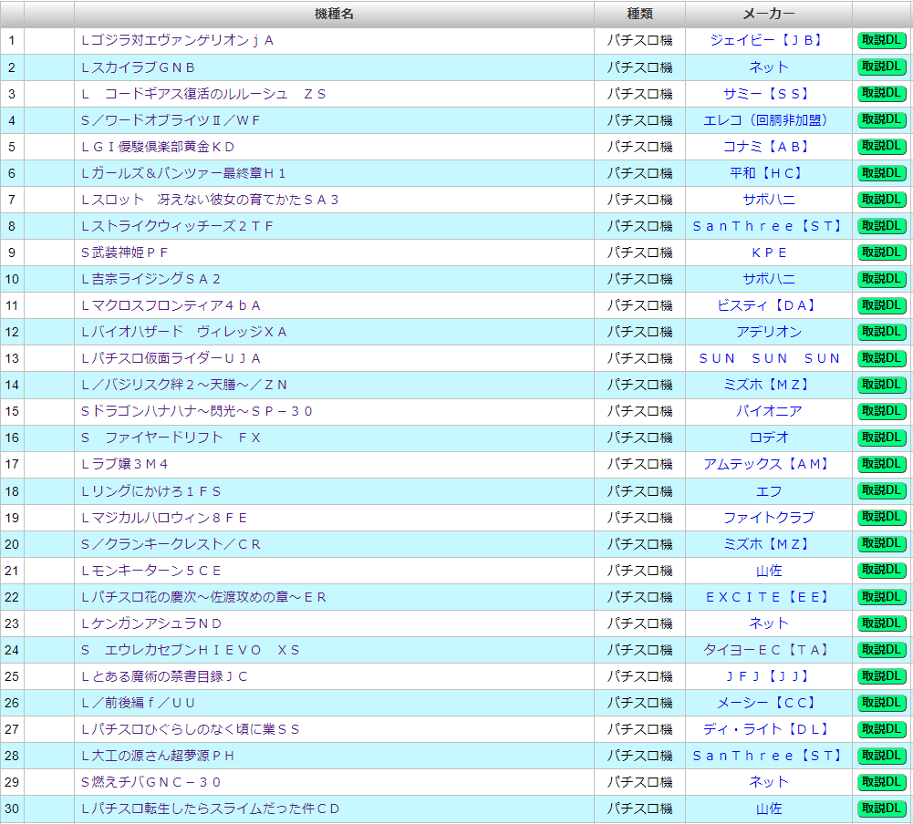The image size is (913, 824).
Task: Open Lマジカルハロウィン8FE link
Action: [x=164, y=518]
